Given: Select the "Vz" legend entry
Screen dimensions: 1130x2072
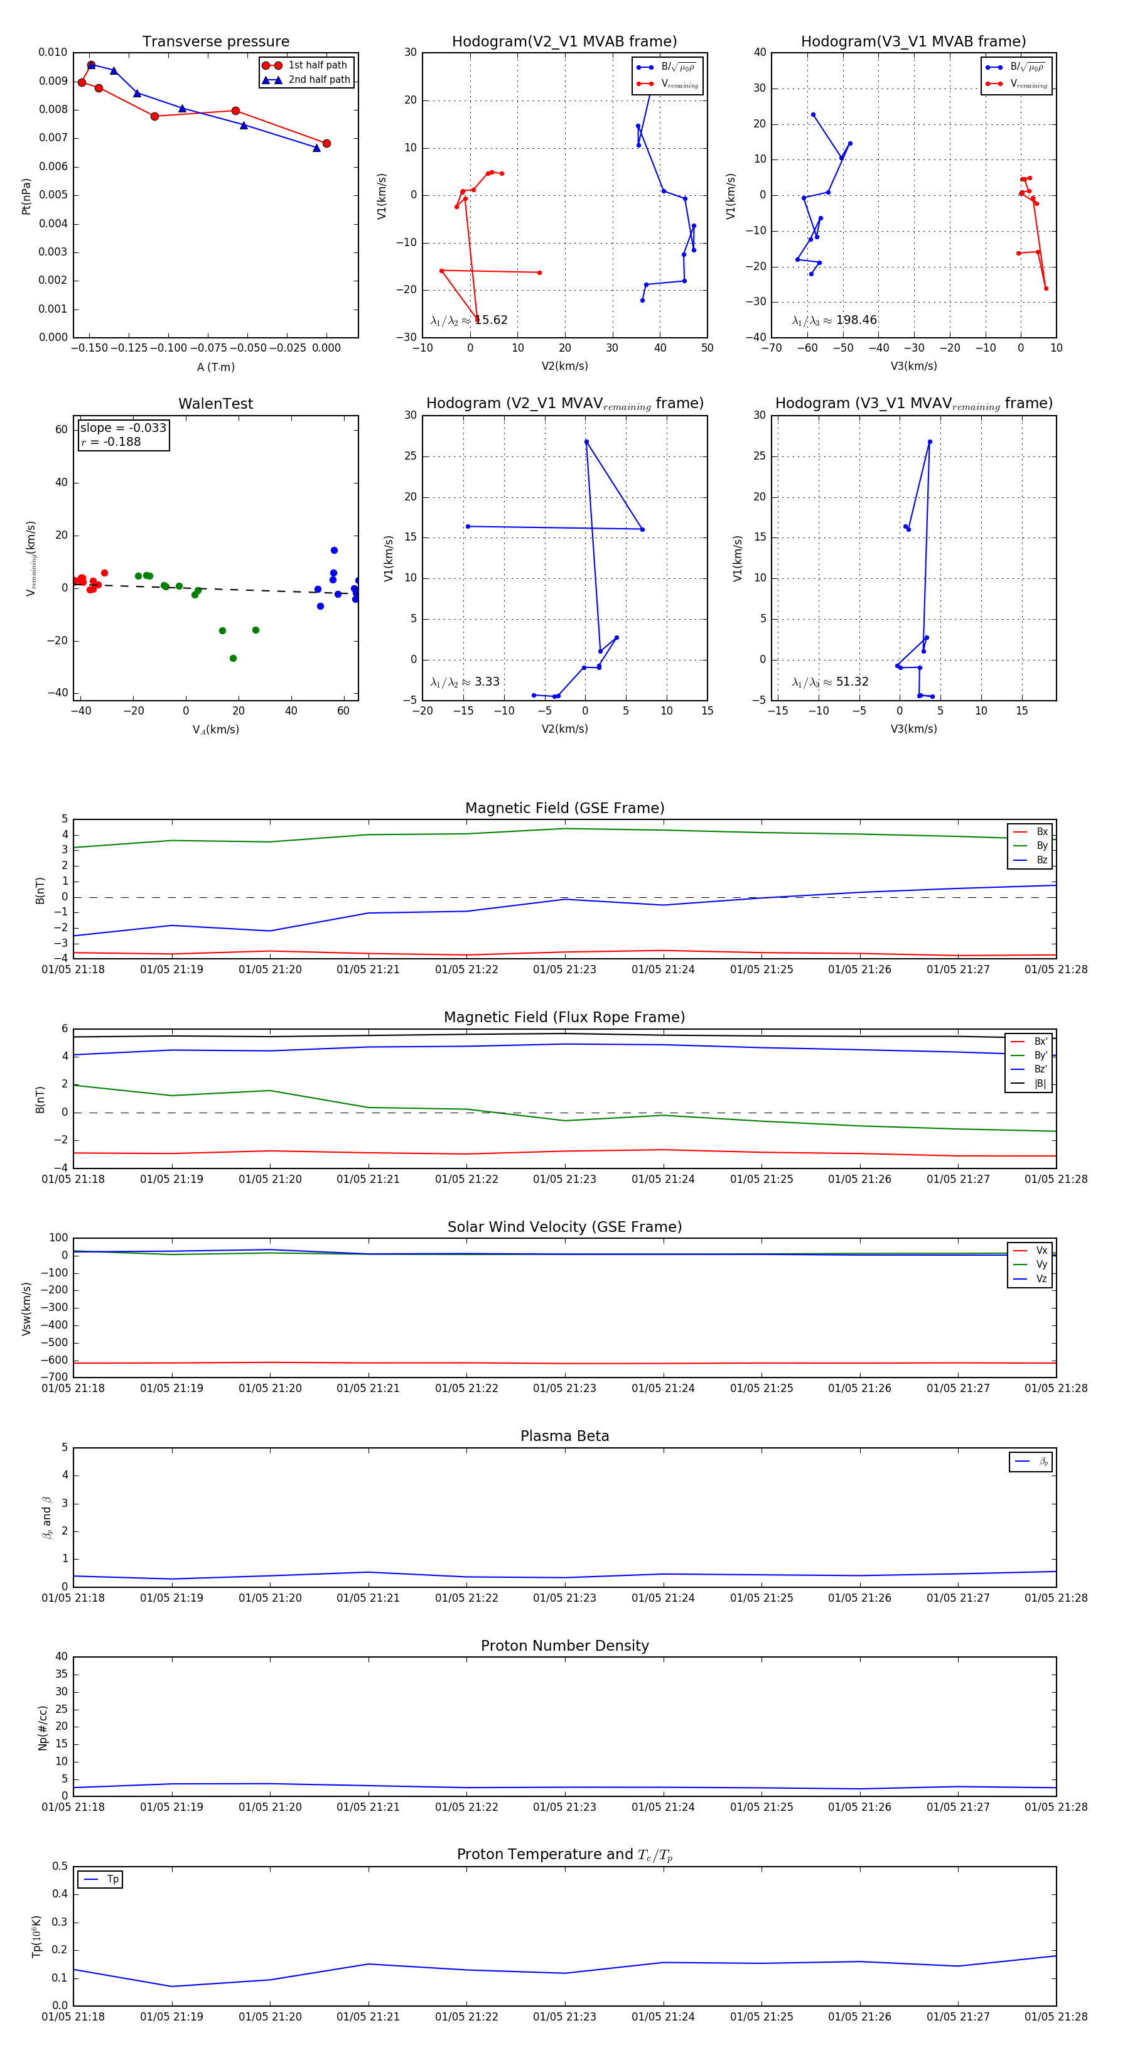Looking at the screenshot, I should point(1030,1279).
